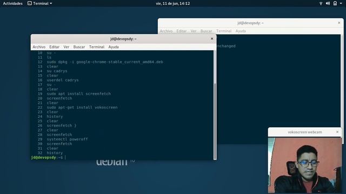Click the vokoscreen webcam title bar
346x194 pixels.
pos(305,132)
